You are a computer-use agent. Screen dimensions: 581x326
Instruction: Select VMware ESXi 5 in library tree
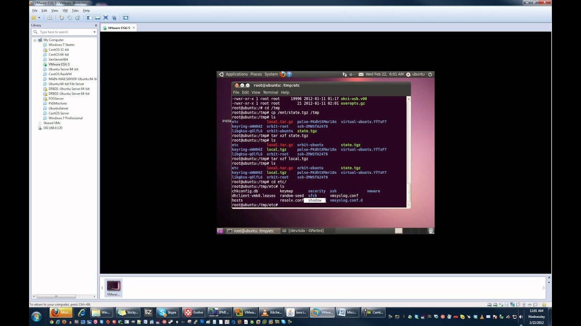pyautogui.click(x=59, y=64)
